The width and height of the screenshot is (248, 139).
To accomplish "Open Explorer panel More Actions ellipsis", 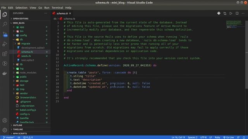I will click(46, 13).
